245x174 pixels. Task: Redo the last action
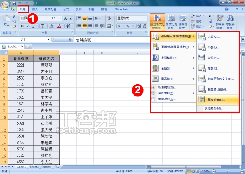click(27, 3)
